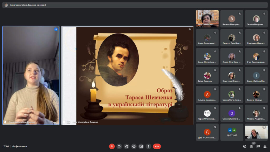
Task: Open the activities panel icon
Action: 265,146
